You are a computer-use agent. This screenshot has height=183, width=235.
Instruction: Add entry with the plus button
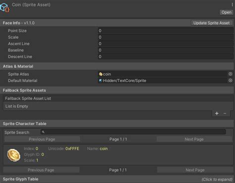pyautogui.click(x=217, y=114)
